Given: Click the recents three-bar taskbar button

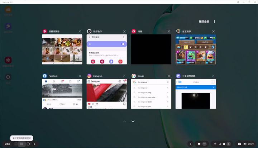Looking at the screenshot, I should coord(22,144).
